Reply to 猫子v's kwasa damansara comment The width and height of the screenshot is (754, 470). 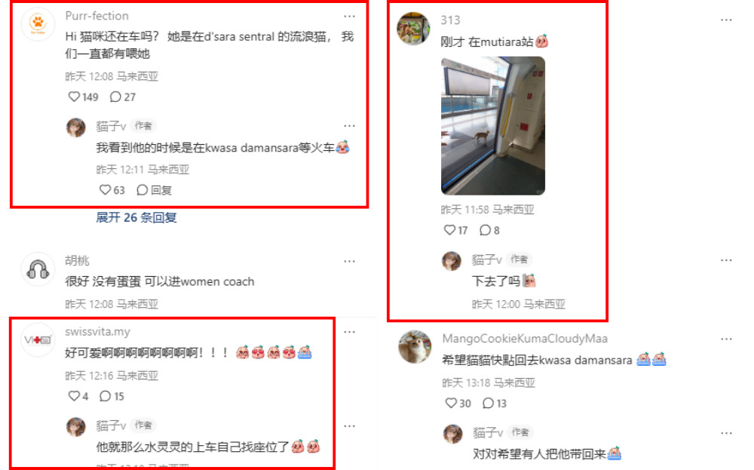(x=154, y=190)
